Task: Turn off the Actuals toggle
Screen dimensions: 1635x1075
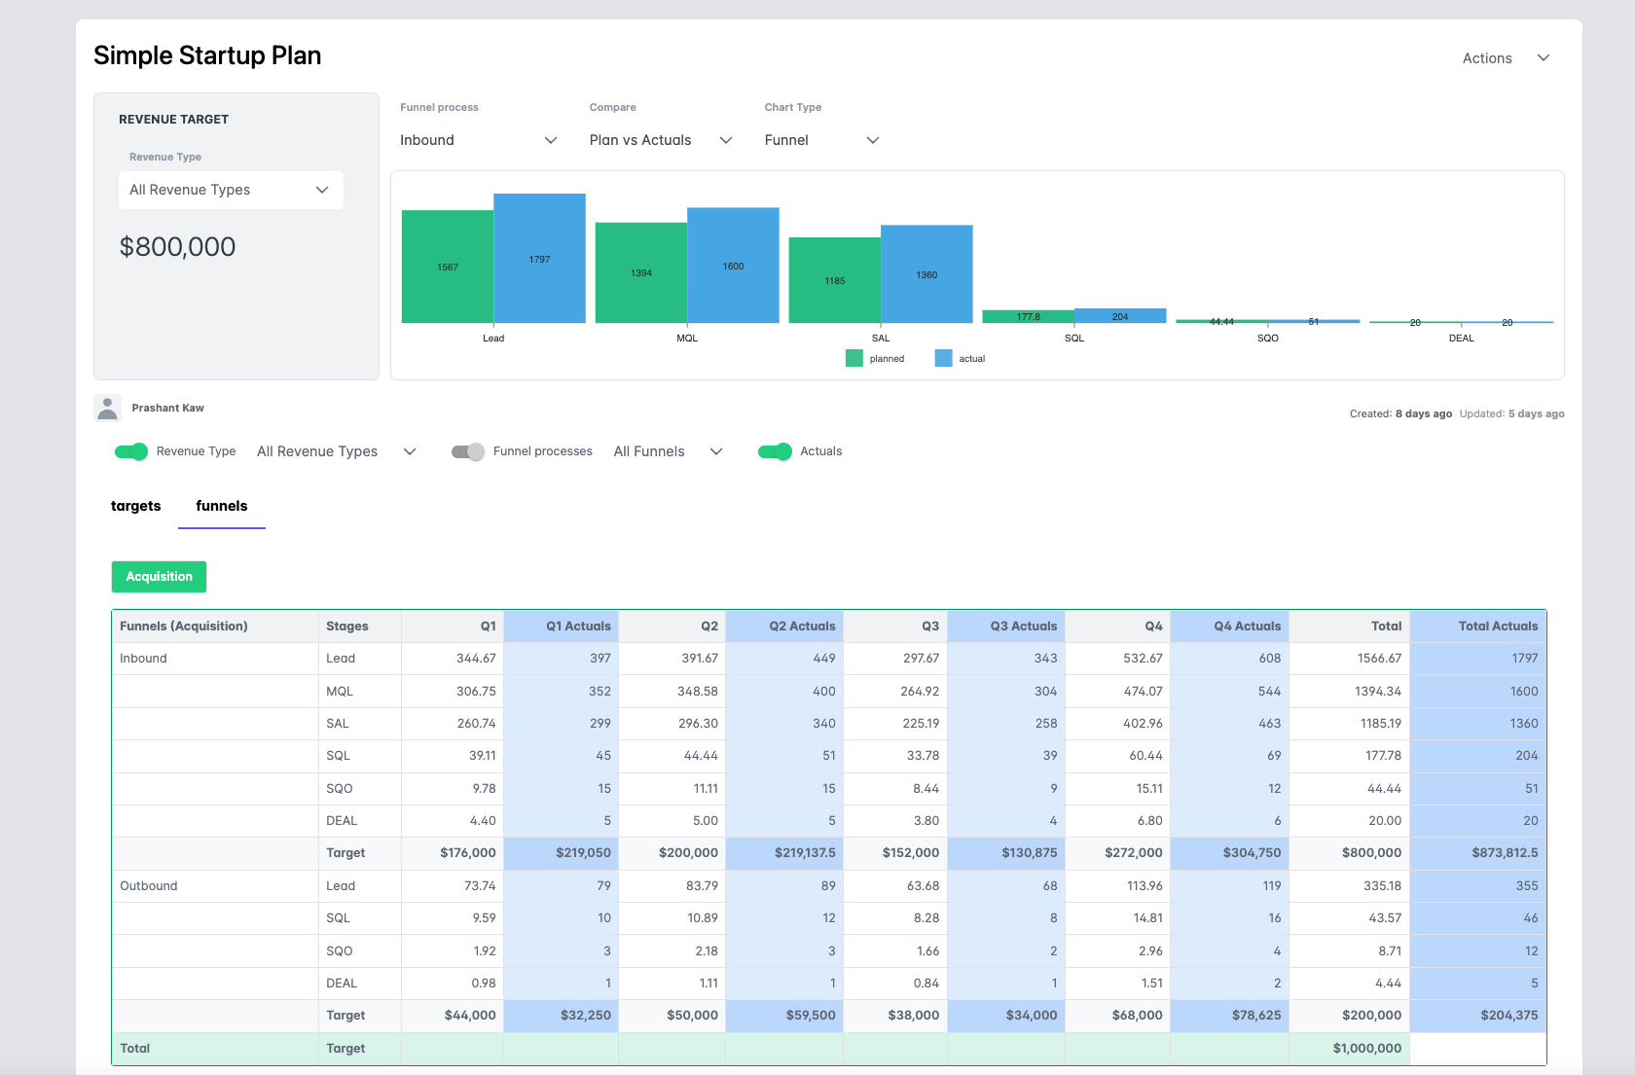Action: click(x=775, y=451)
